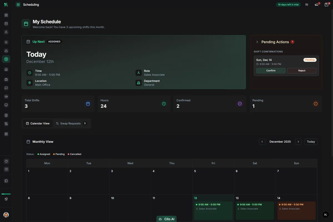Click the Total Shifts stat card

pos(58,104)
